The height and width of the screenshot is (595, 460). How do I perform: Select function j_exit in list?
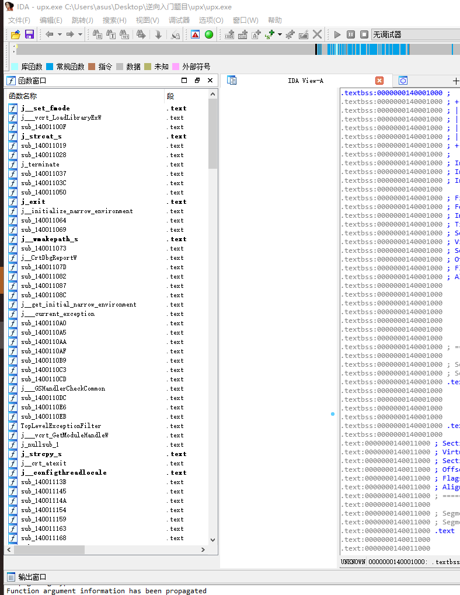coord(107,201)
